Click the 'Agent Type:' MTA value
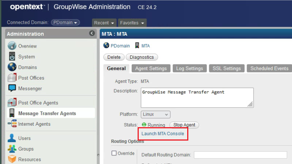 point(145,81)
